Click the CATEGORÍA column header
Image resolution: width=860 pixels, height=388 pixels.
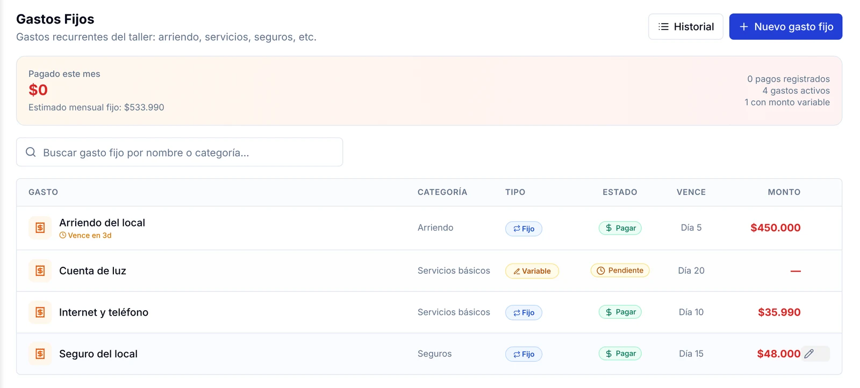tap(442, 192)
